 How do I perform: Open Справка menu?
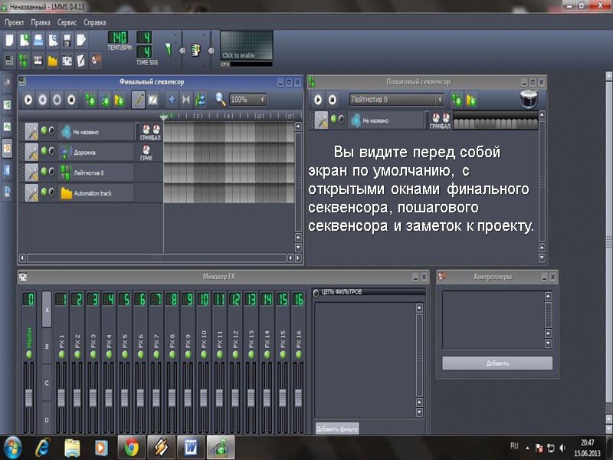pos(94,23)
